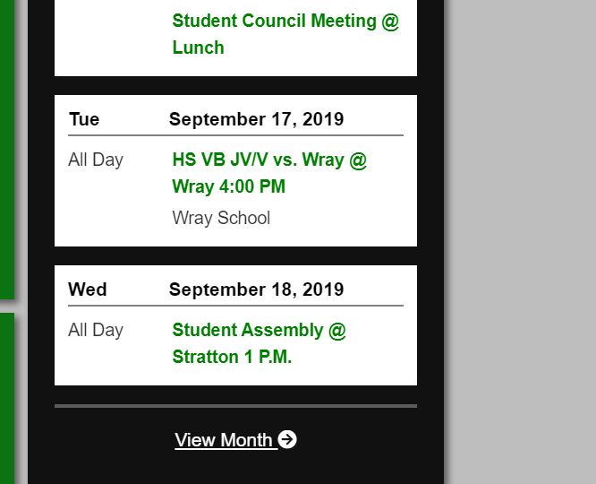Follow the View Month link
This screenshot has width=596, height=484.
pos(235,440)
